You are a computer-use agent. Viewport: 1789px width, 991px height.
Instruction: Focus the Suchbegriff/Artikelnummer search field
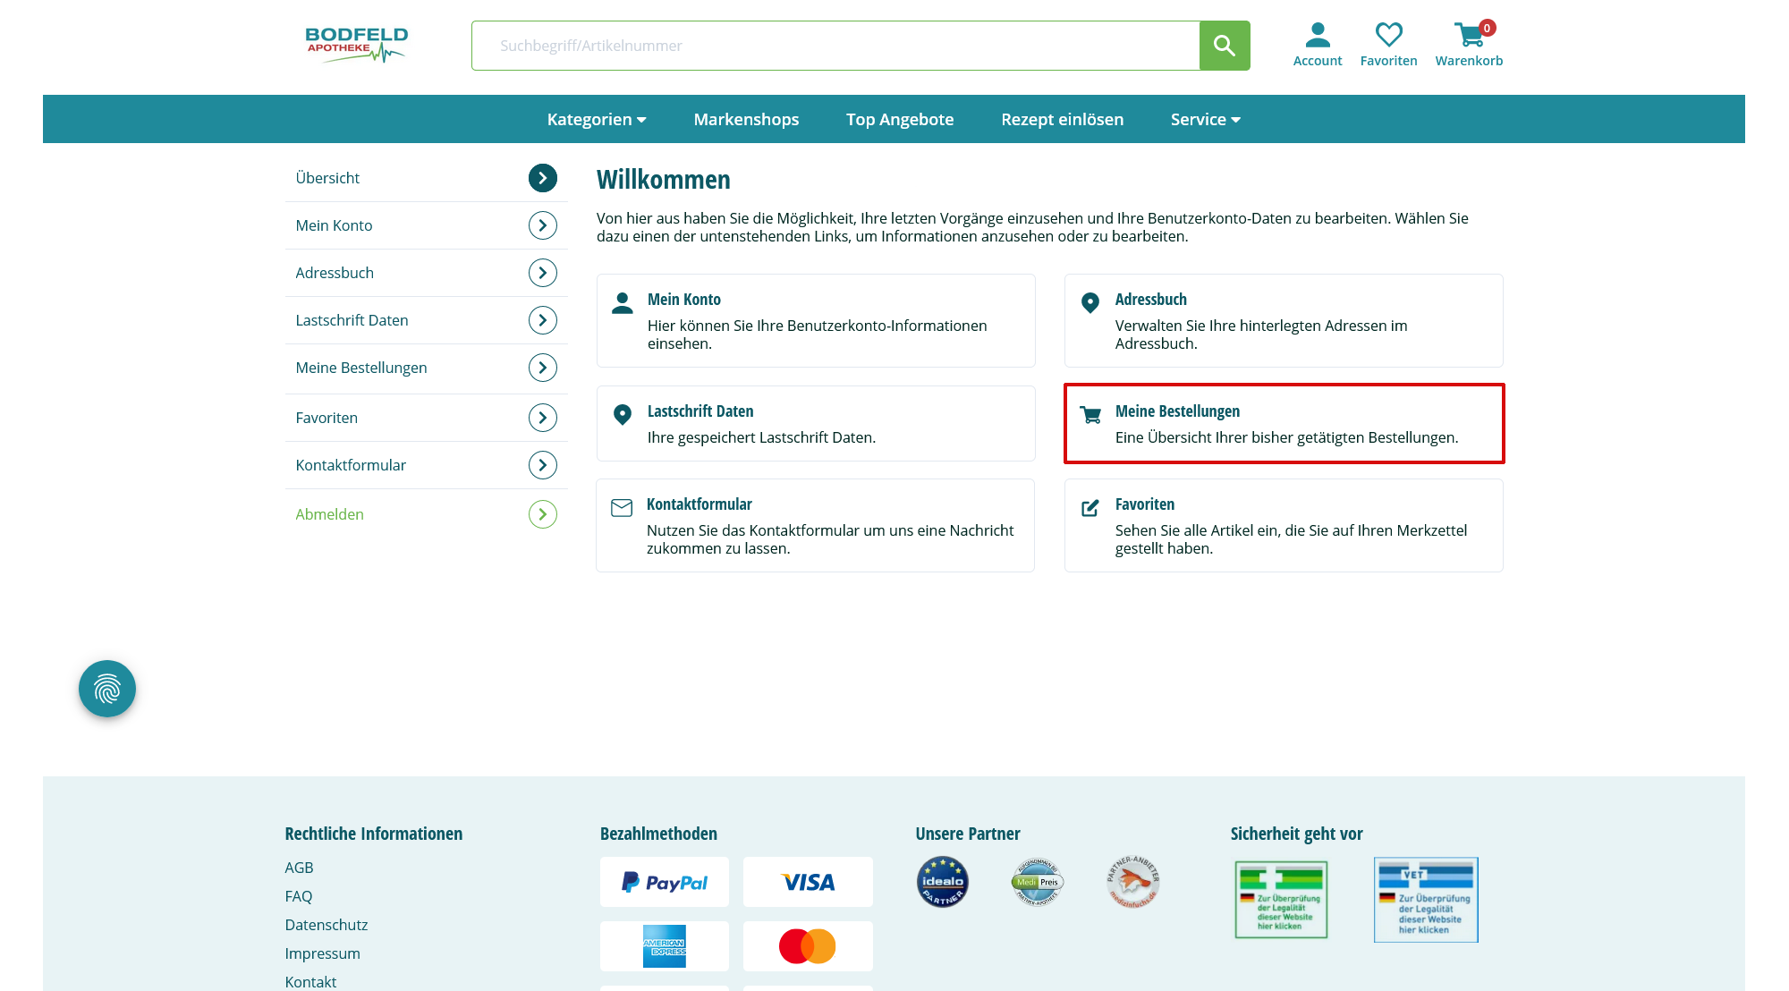click(x=835, y=46)
